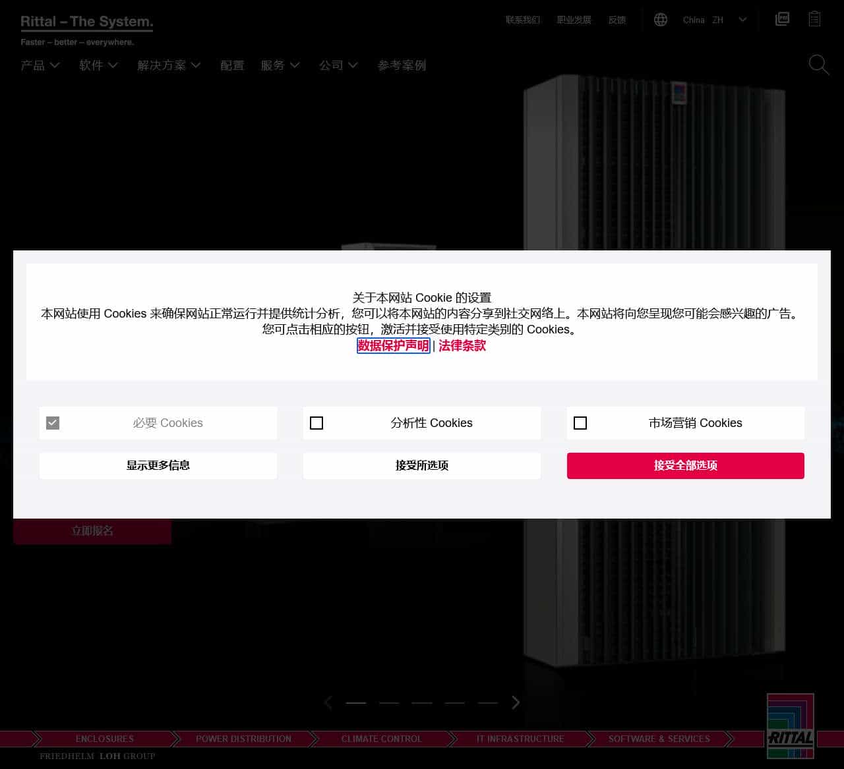
Task: Go to previous slide with left arrow
Action: [328, 702]
